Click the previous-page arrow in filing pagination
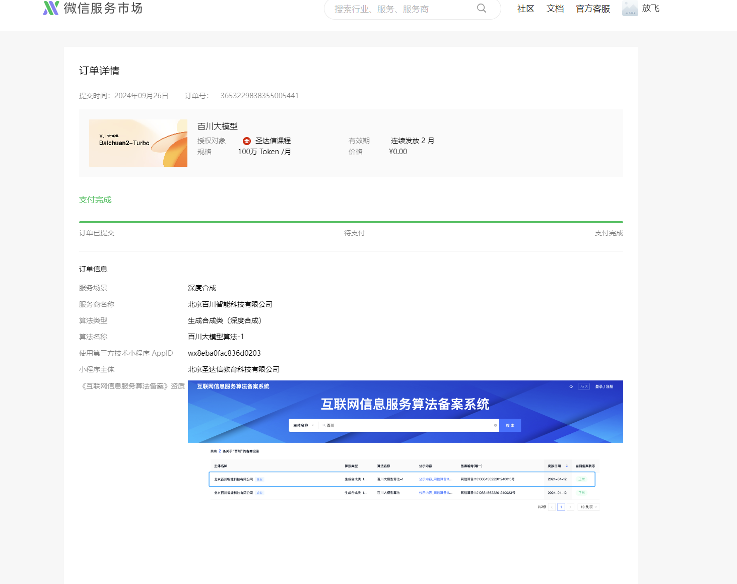Image resolution: width=737 pixels, height=584 pixels. click(x=552, y=507)
